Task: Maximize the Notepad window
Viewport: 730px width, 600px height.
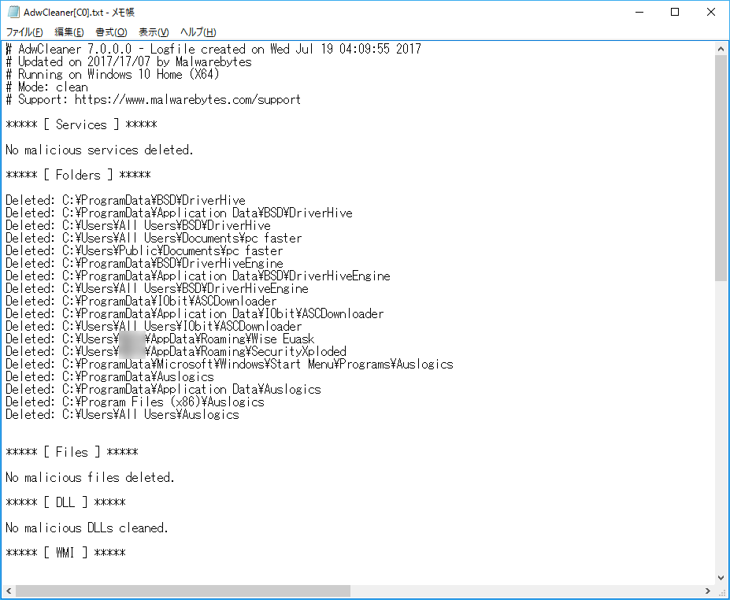Action: click(x=675, y=12)
